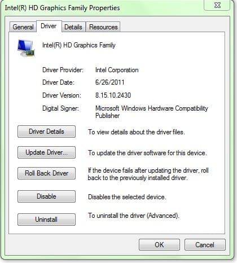Click the Microsoft Windows Hardware Compatibility Publisher text
Screen dimensions: 237x263
152,112
